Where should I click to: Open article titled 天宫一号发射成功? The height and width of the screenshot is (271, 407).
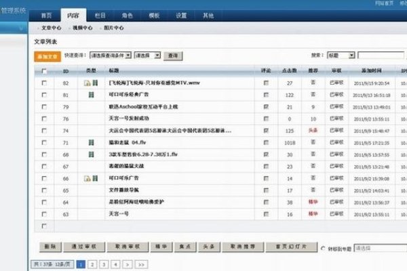click(x=129, y=119)
